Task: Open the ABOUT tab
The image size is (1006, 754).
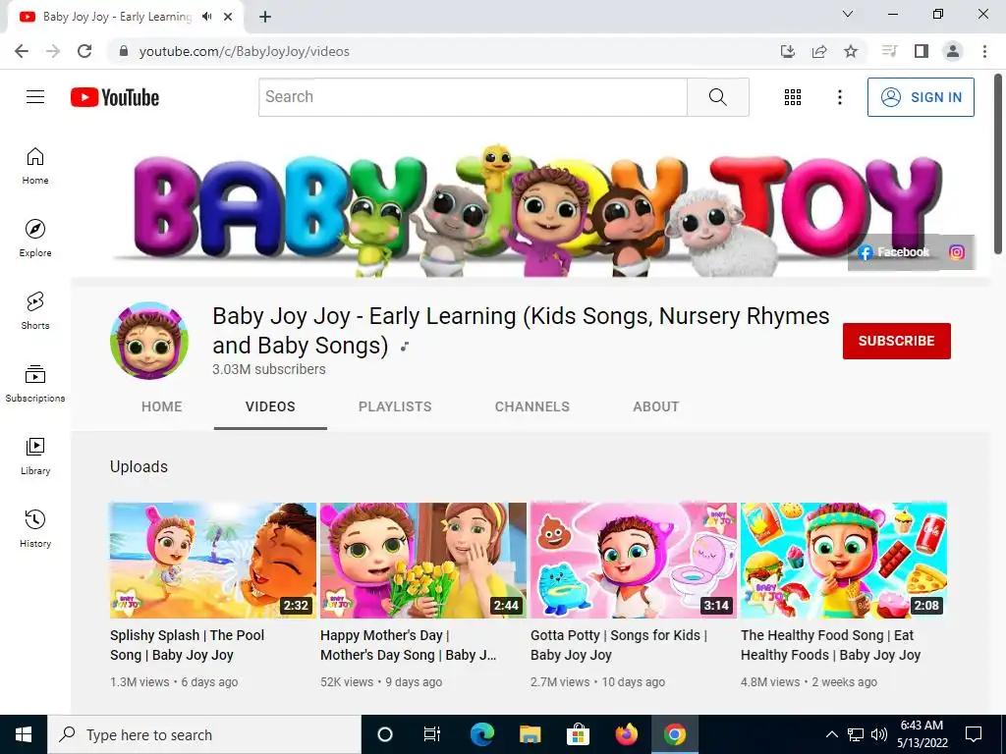Action: coord(655,406)
